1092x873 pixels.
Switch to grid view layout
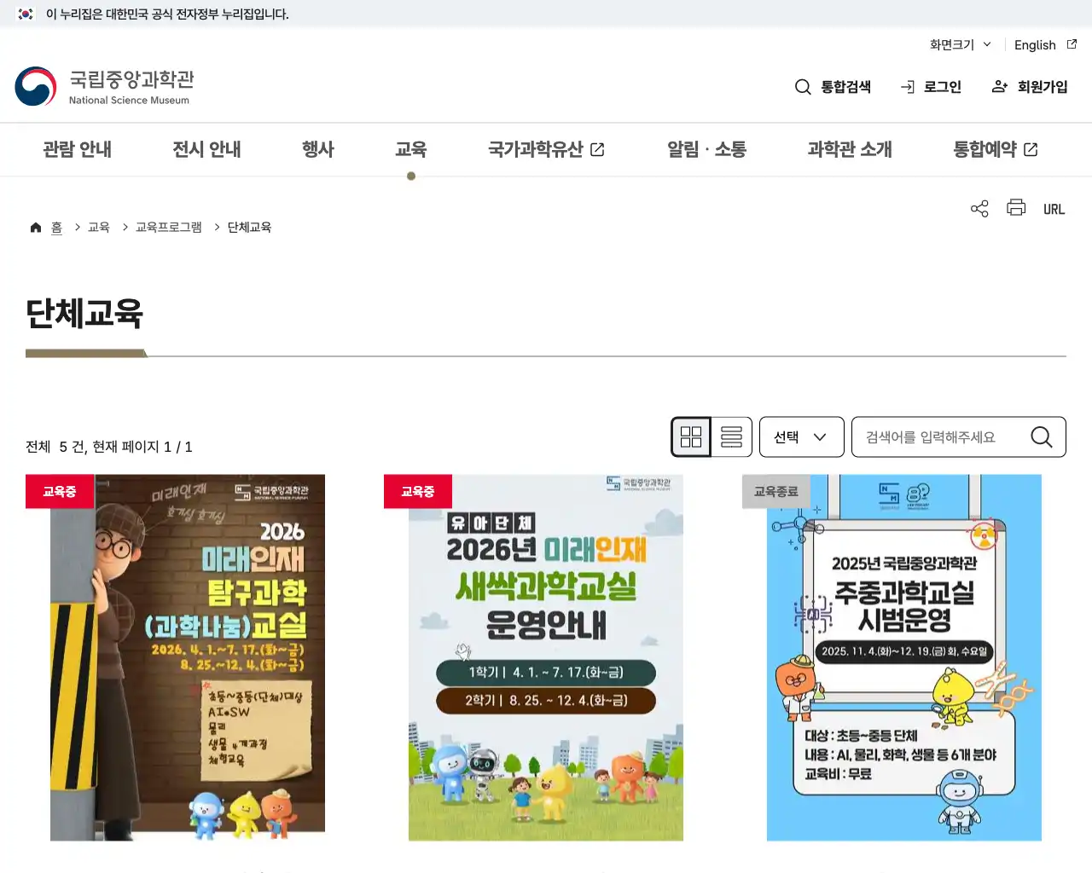(x=691, y=436)
